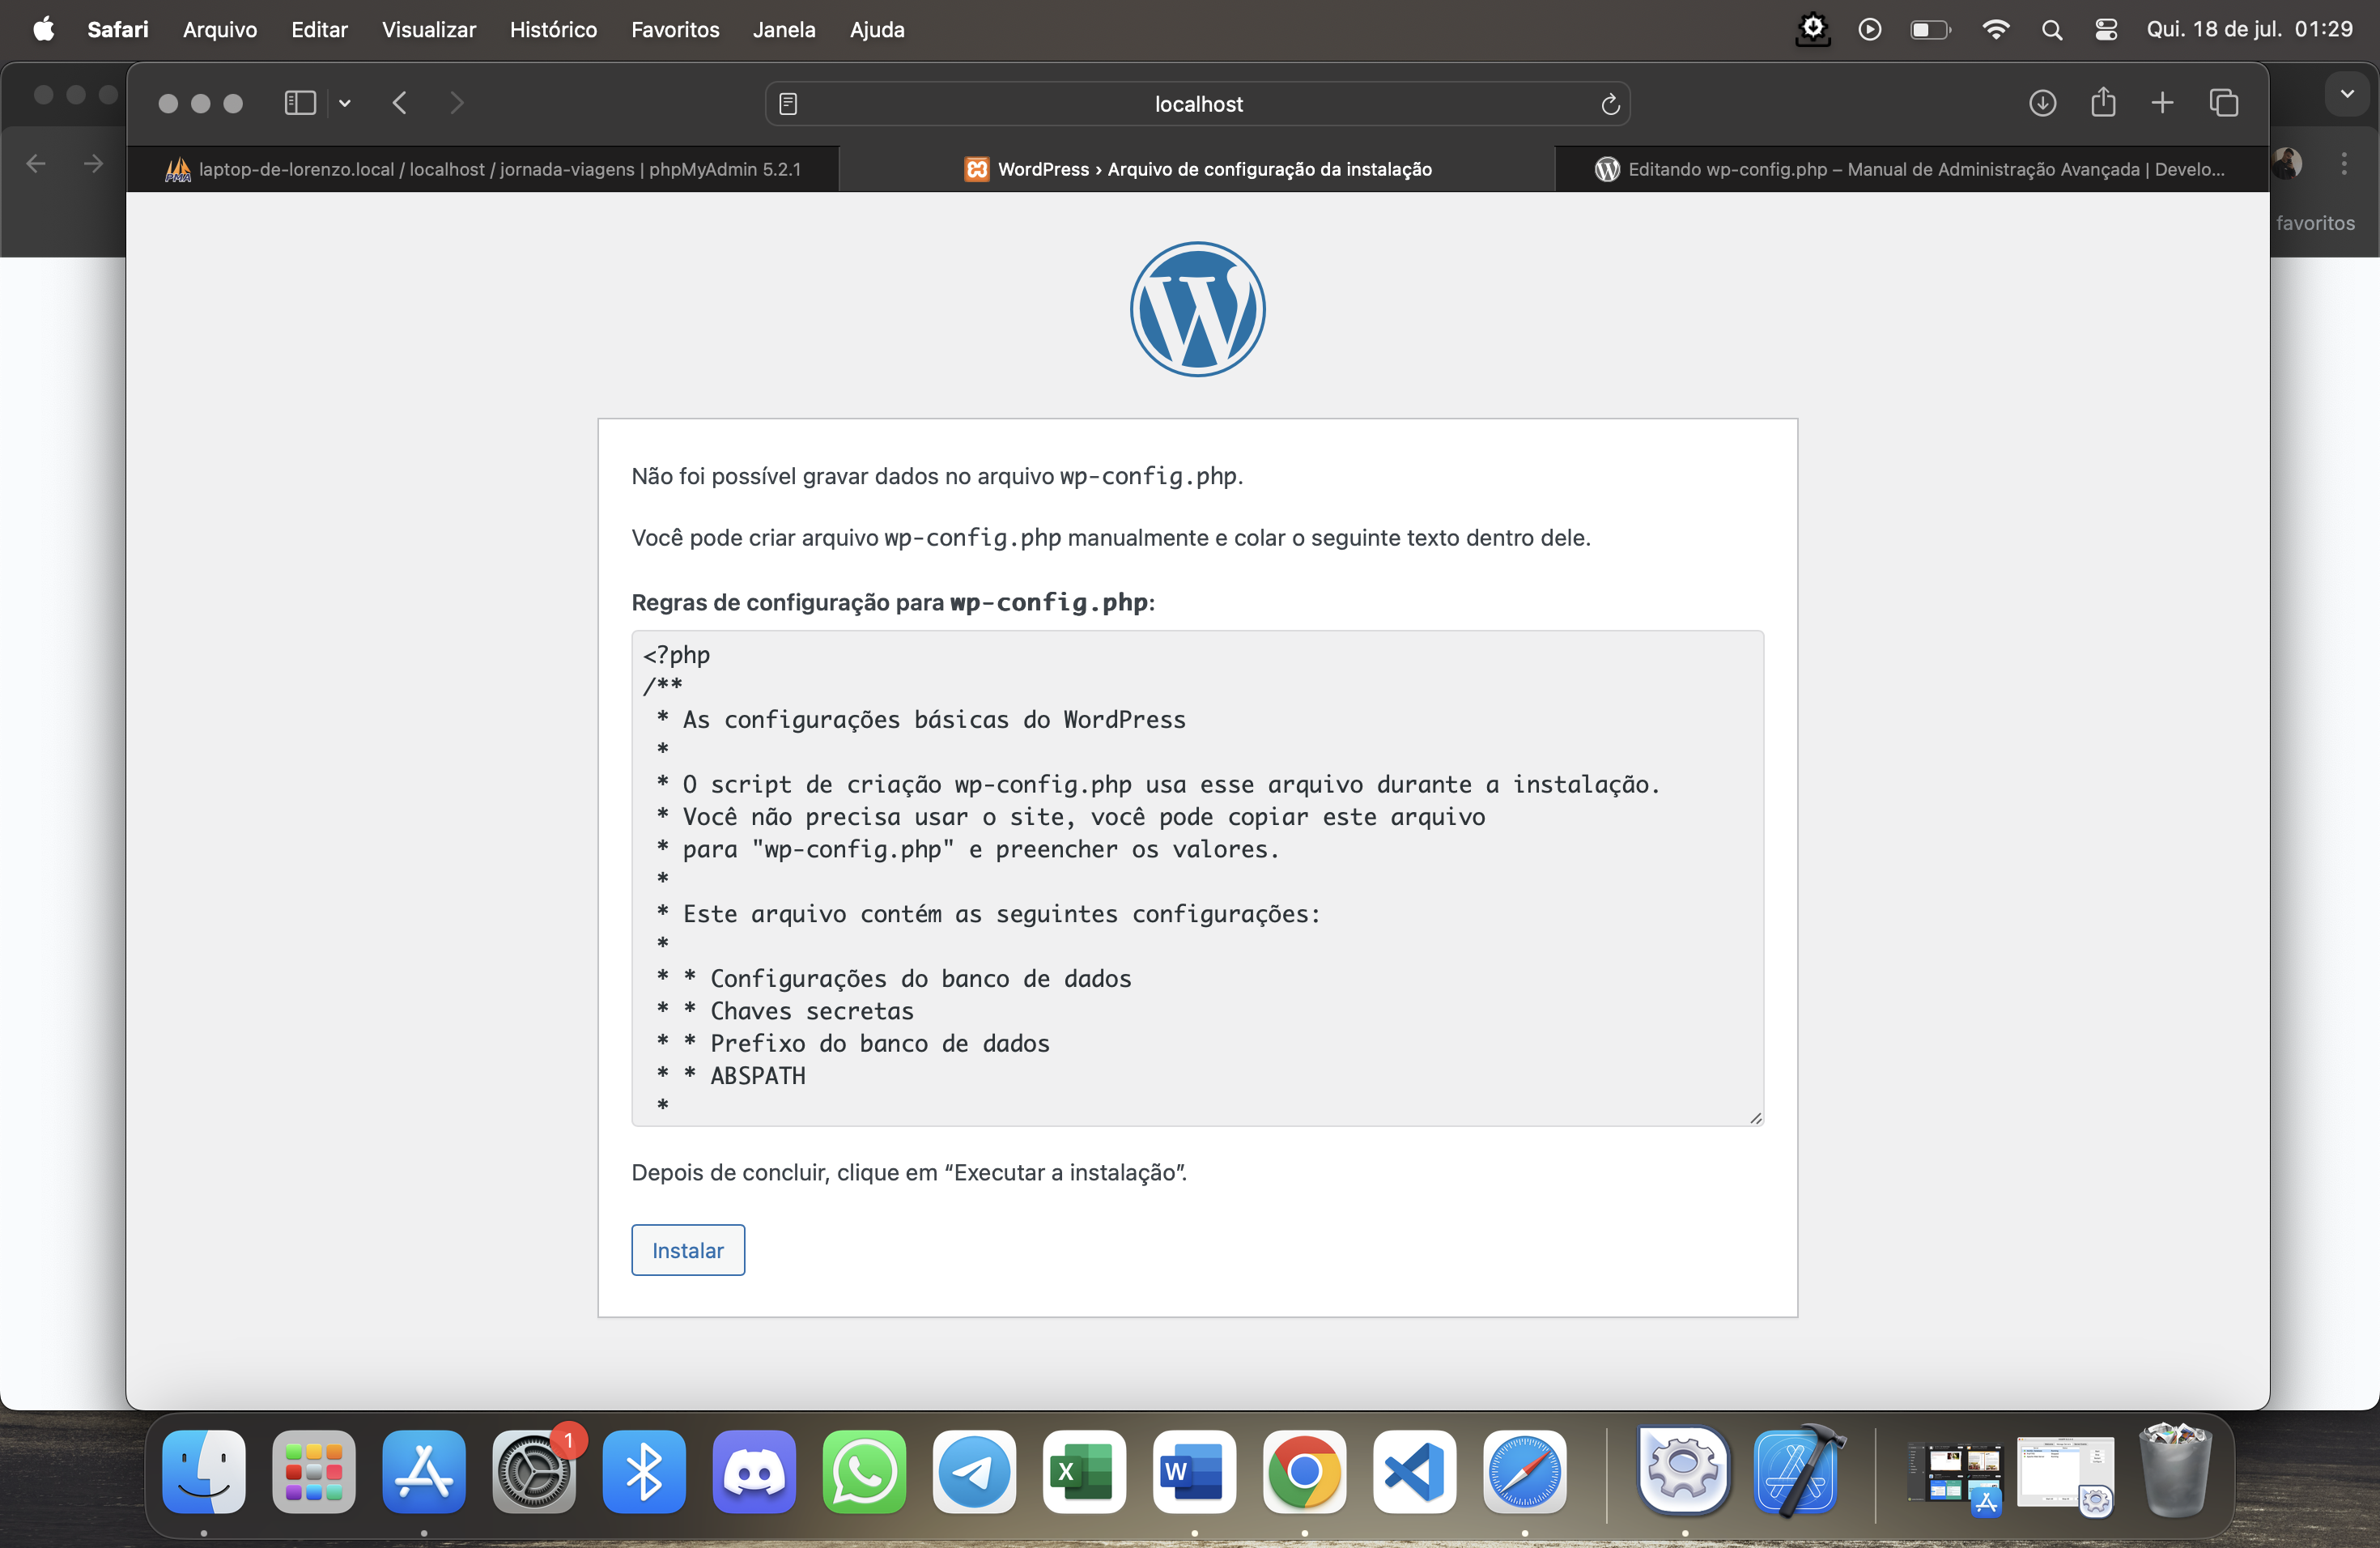Screen dimensions: 2380x1548
Task: Click the Instalar button
Action: click(688, 1250)
